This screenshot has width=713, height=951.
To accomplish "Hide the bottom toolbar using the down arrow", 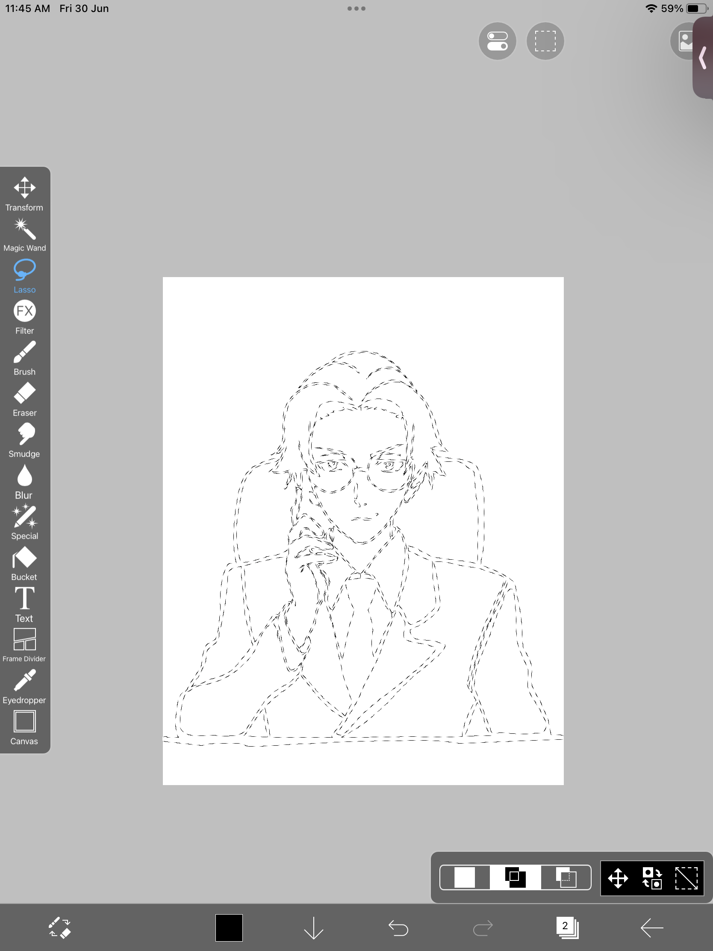I will (x=315, y=929).
